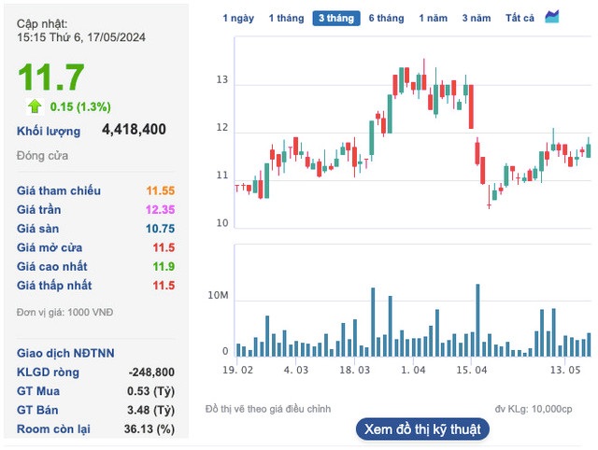Click the Room còn lại 36.13 (%) value

click(151, 429)
